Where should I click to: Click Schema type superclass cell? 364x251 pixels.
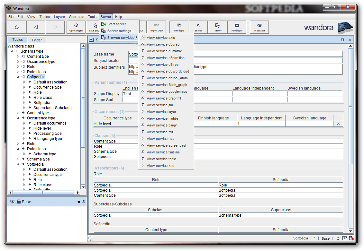pyautogui.click(x=280, y=215)
